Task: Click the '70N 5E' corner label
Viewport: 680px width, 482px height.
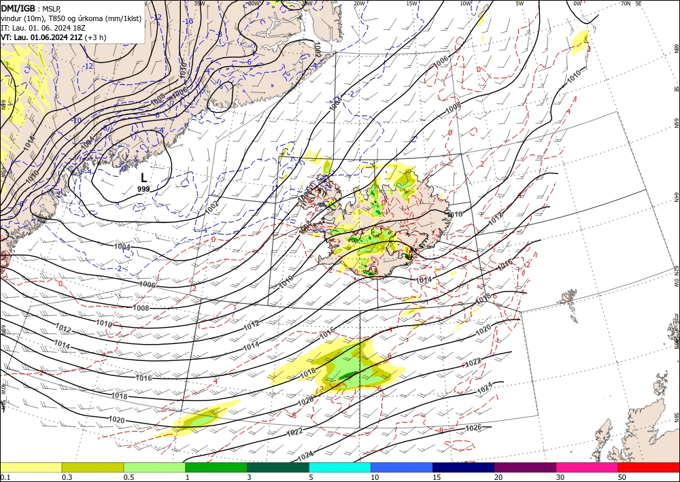Action: tap(631, 3)
